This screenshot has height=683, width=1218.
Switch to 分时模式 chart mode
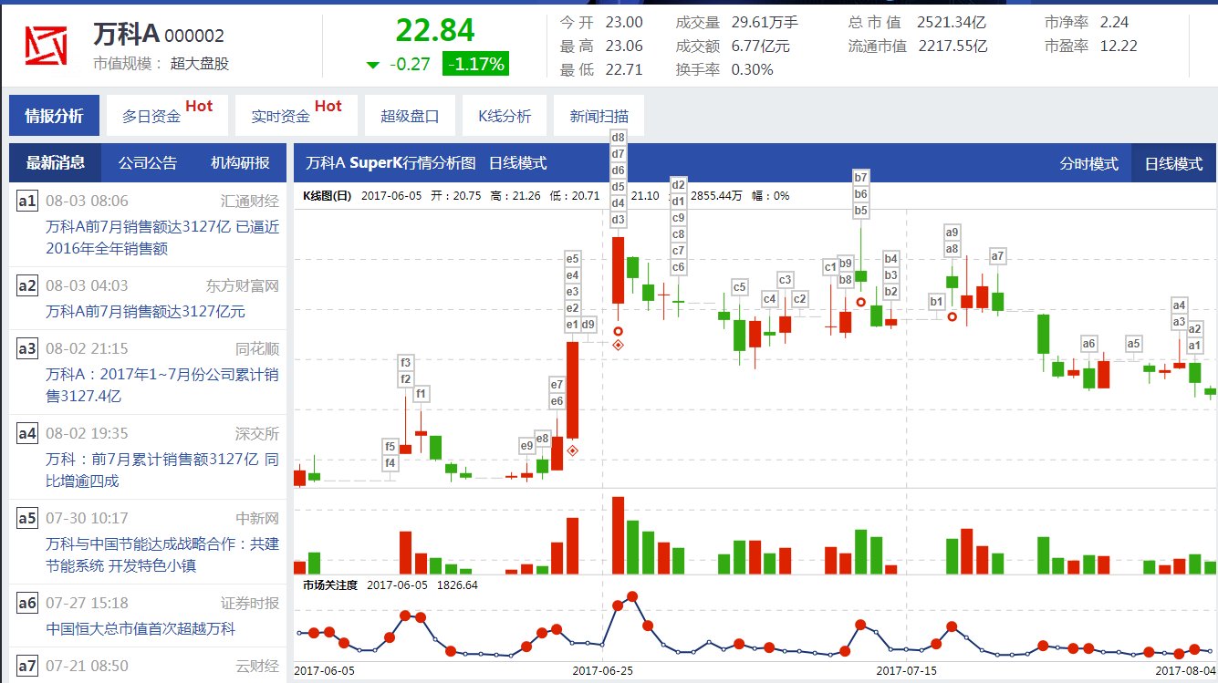point(1088,163)
